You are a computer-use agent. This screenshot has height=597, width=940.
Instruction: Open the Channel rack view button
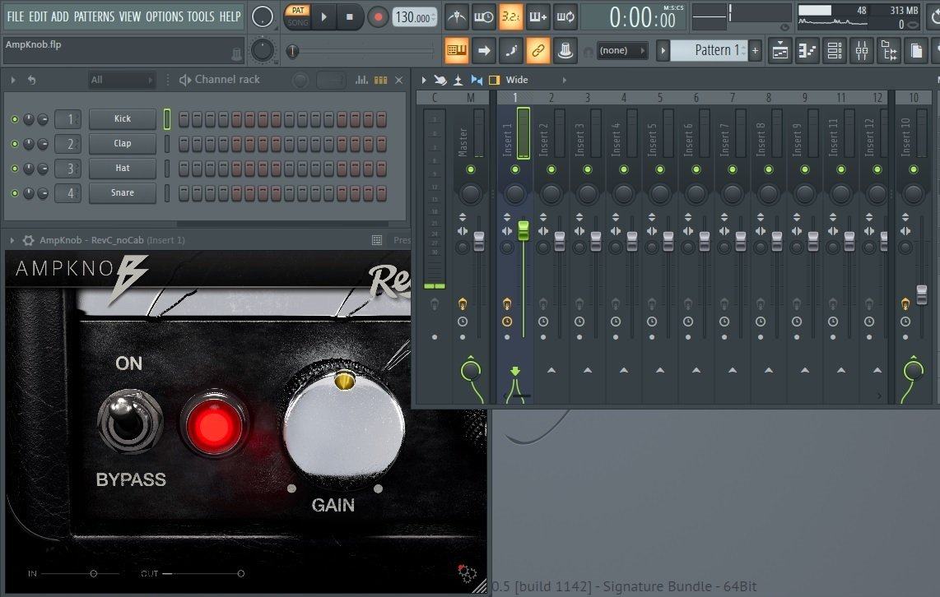(x=835, y=51)
